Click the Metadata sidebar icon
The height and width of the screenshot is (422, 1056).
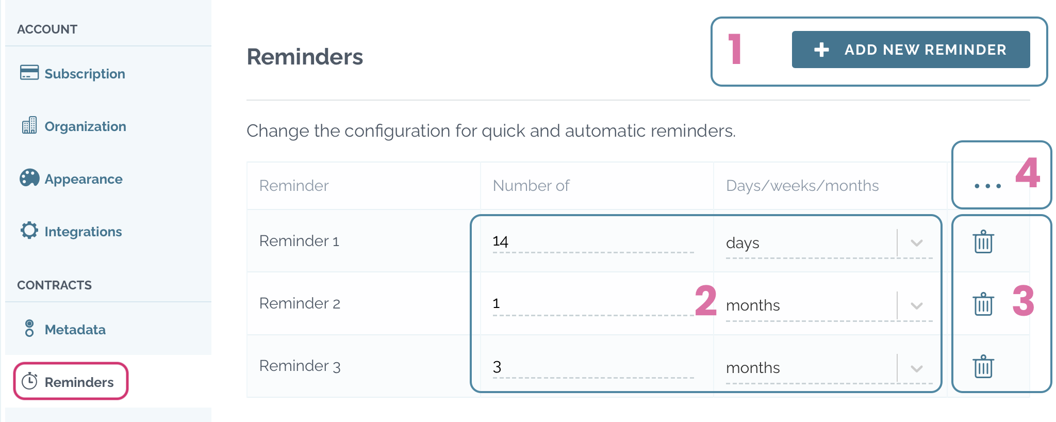[29, 328]
